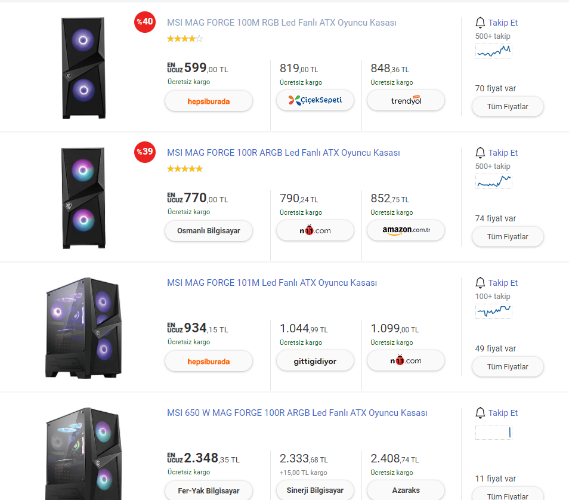Image resolution: width=569 pixels, height=500 pixels.
Task: Open price history chart for MAG FORGE 101M
Action: [494, 311]
